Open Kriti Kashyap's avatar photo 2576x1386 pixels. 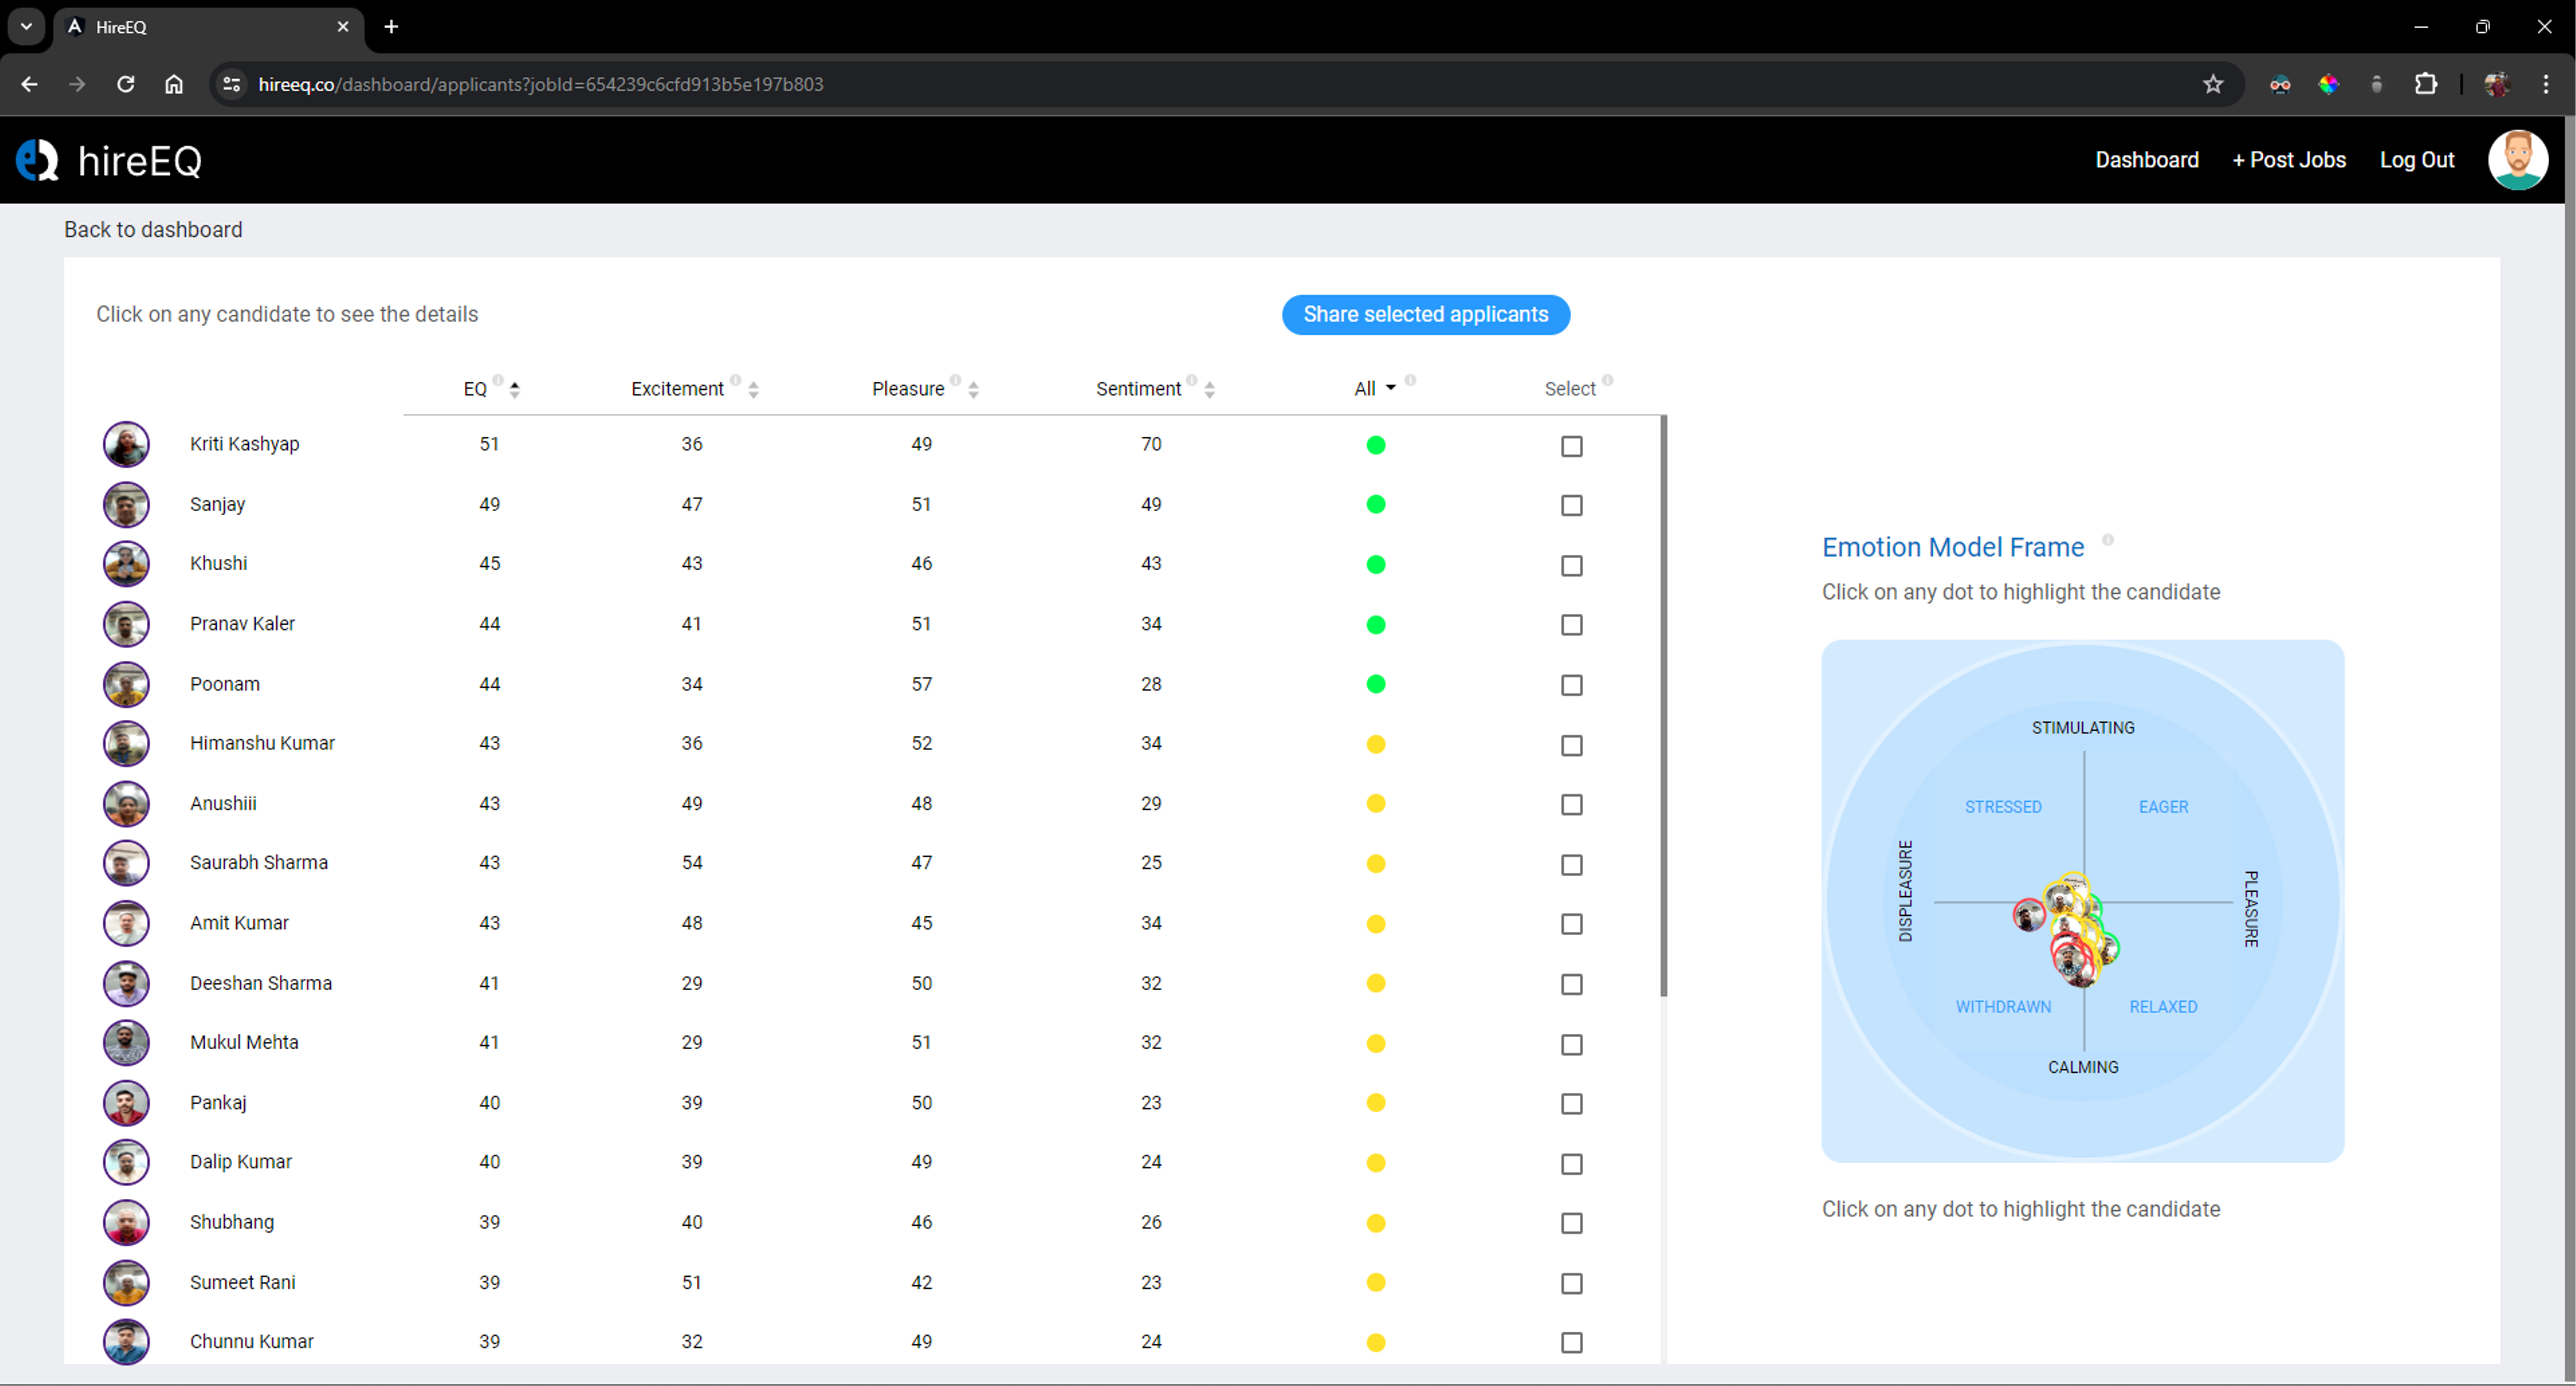[126, 444]
